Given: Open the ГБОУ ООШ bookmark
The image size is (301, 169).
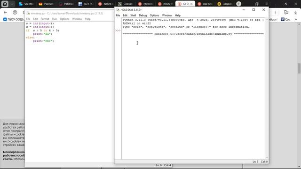Looking at the screenshot, I should 14,19.
